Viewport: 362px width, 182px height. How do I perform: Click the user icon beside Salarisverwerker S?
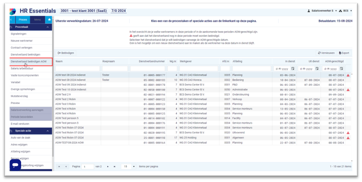[x=309, y=11]
